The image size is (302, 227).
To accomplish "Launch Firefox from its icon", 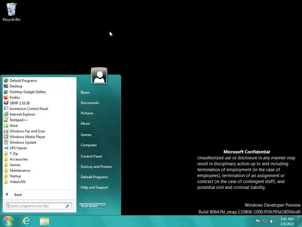I will 6,97.
